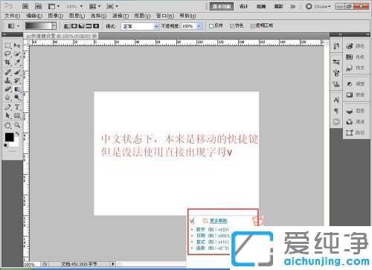
Task: Reset default foreground and background colors
Action: [x=5, y=145]
